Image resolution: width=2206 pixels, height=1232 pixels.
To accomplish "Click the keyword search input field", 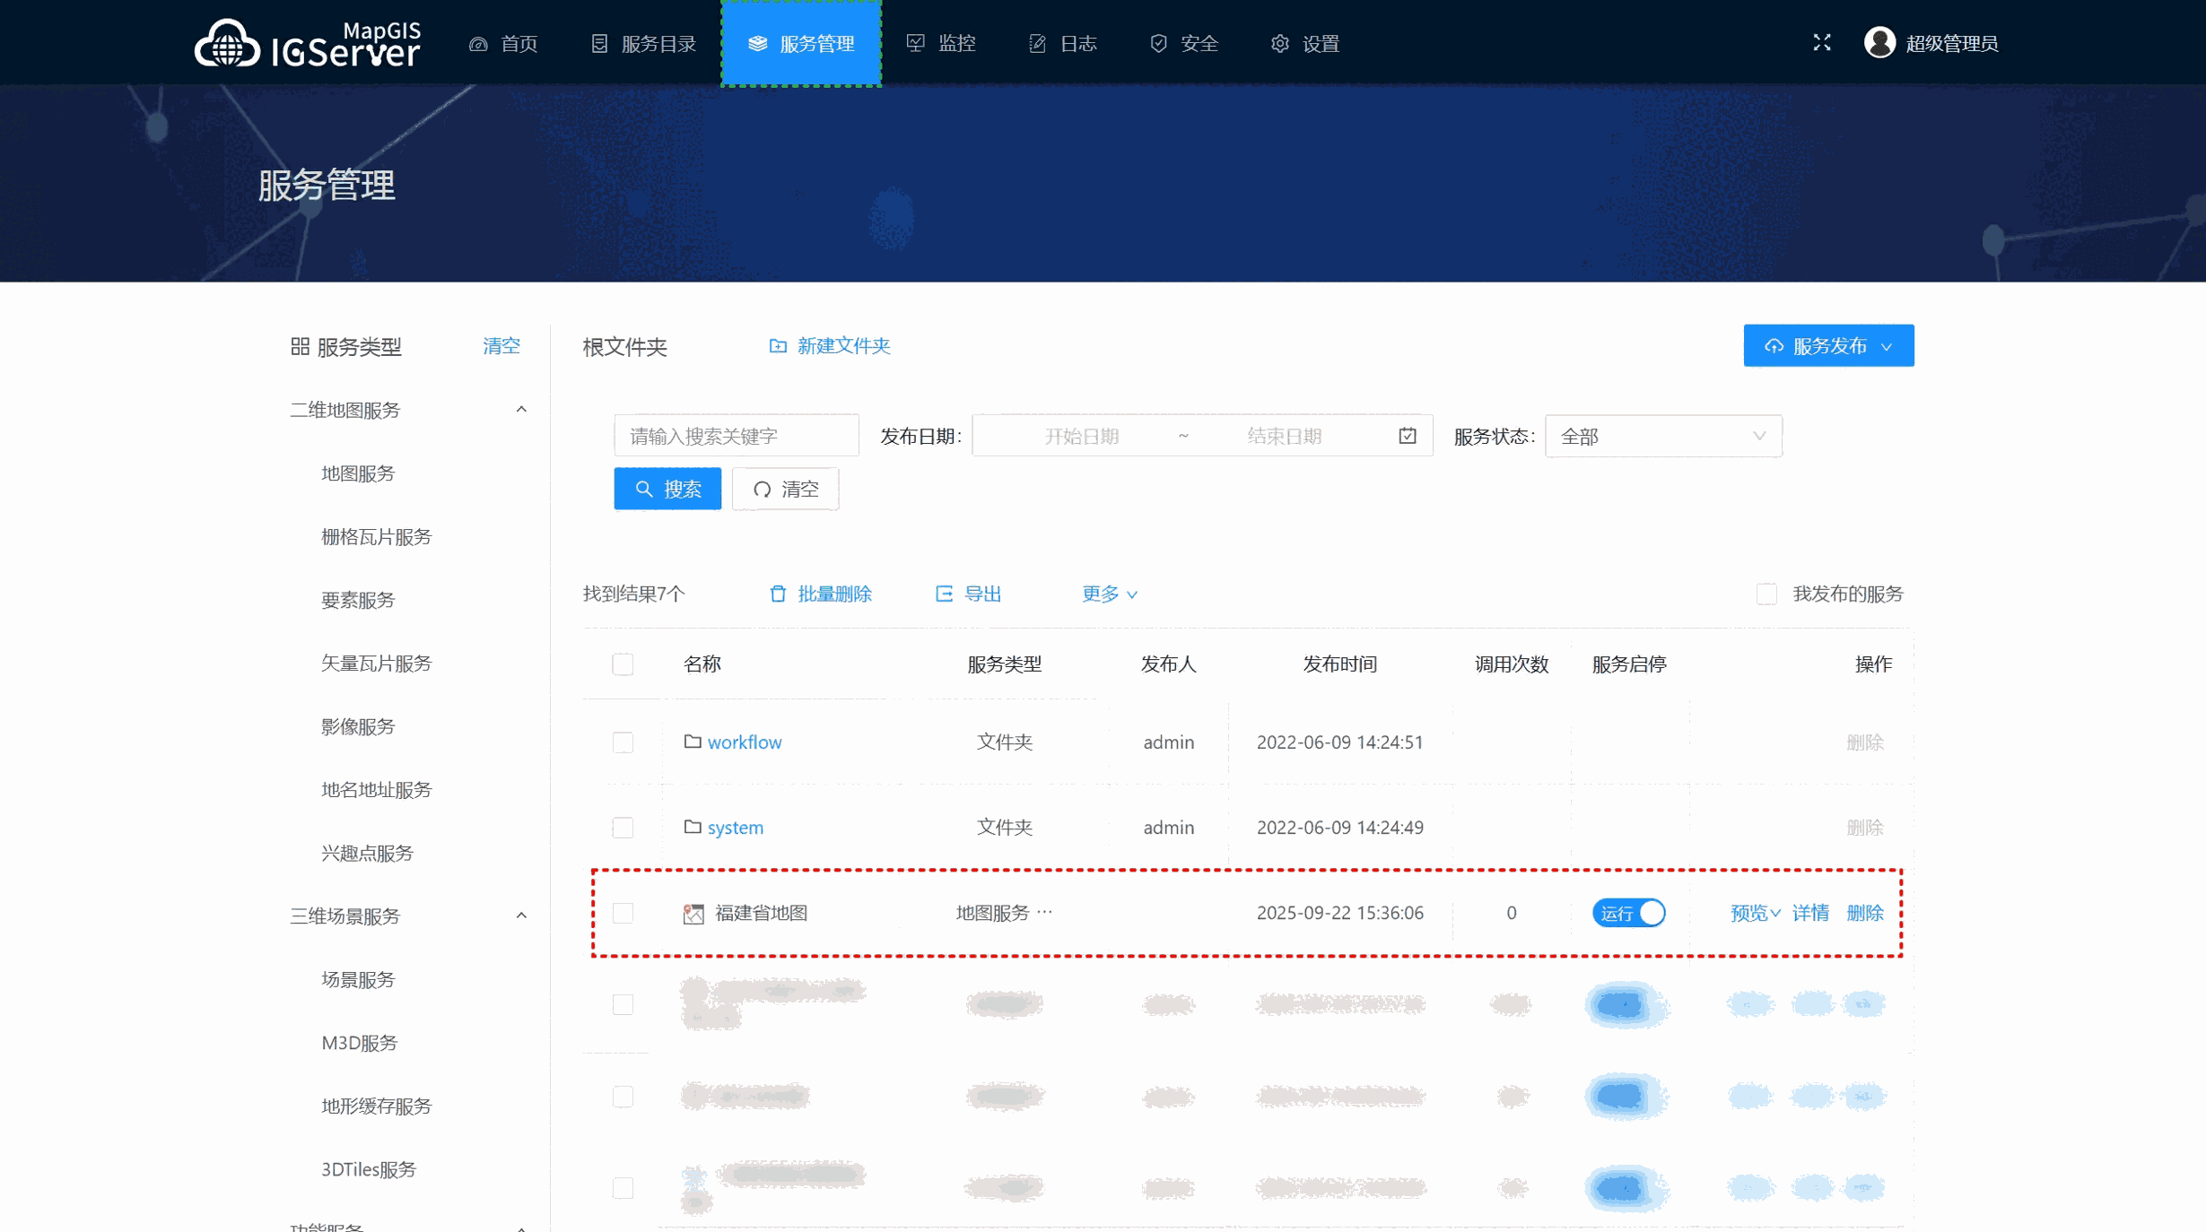I will [x=736, y=435].
